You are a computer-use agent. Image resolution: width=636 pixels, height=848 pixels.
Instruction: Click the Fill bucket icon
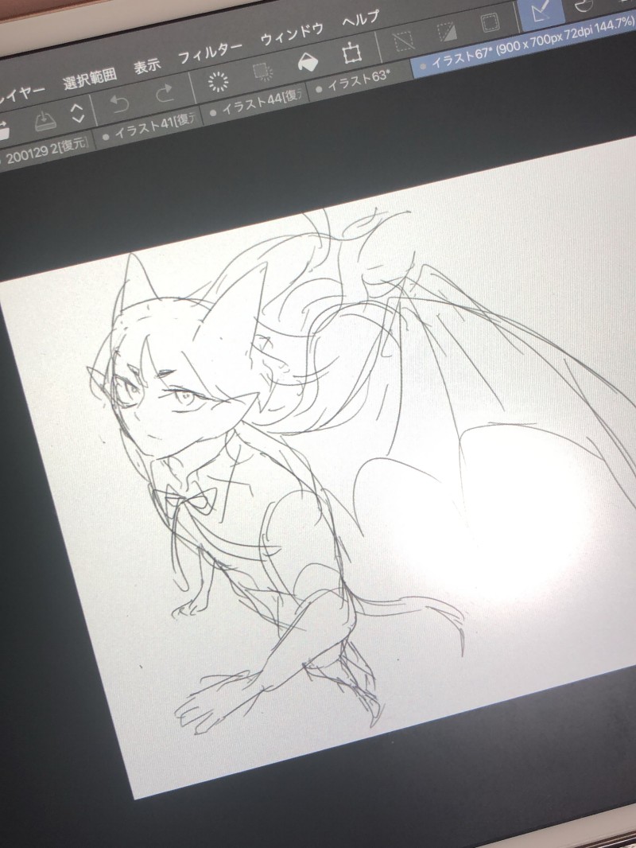308,62
